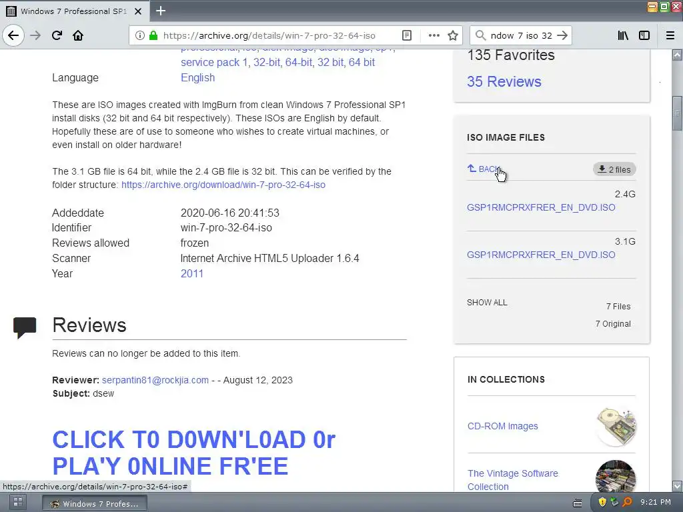Screen dimensions: 683x512
Task: Open the hamburger application menu
Action: [x=670, y=35]
